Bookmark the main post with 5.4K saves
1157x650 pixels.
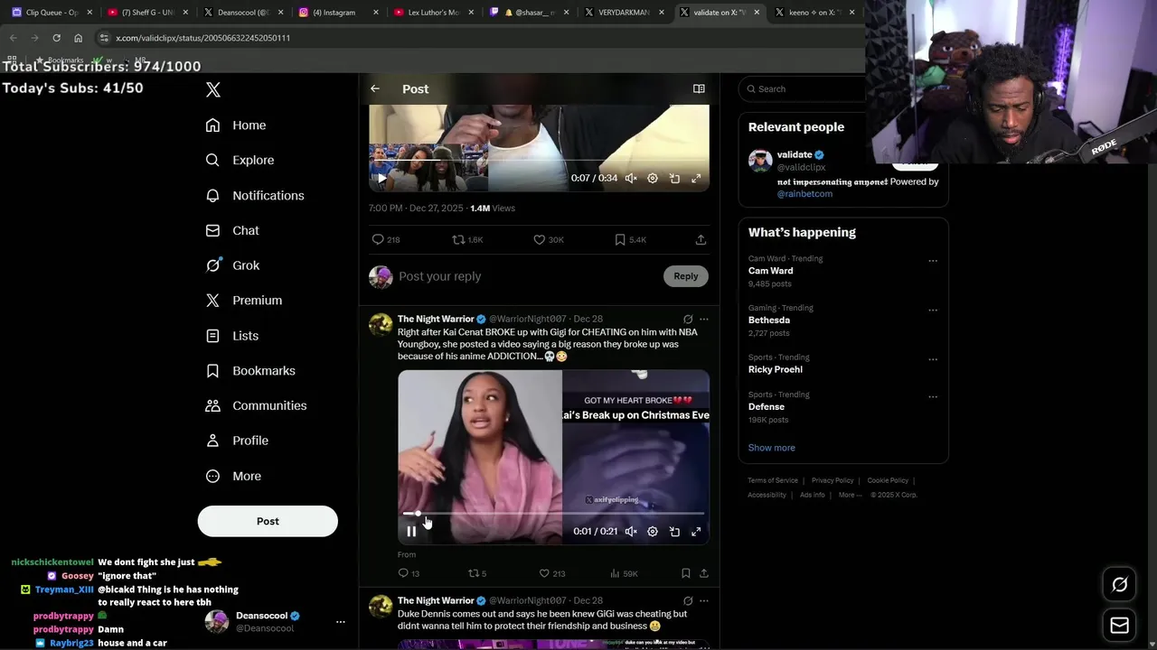click(630, 239)
